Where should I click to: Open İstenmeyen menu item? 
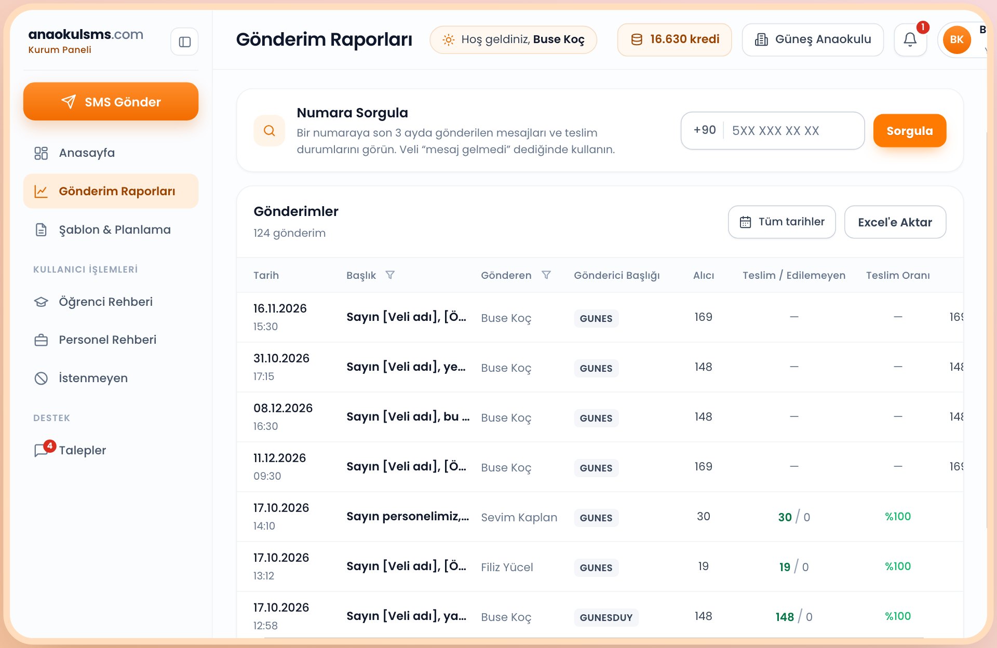[x=111, y=378]
